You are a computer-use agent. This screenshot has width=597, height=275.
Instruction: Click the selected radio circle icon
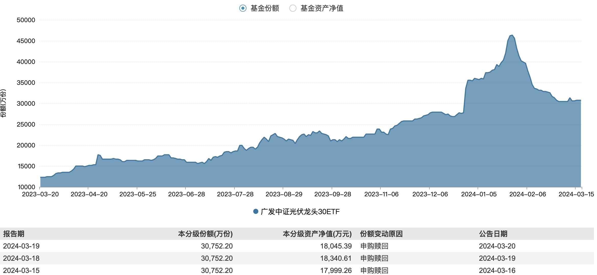243,8
